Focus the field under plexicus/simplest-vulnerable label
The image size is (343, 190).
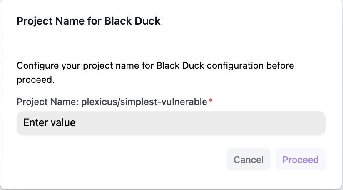(x=171, y=123)
